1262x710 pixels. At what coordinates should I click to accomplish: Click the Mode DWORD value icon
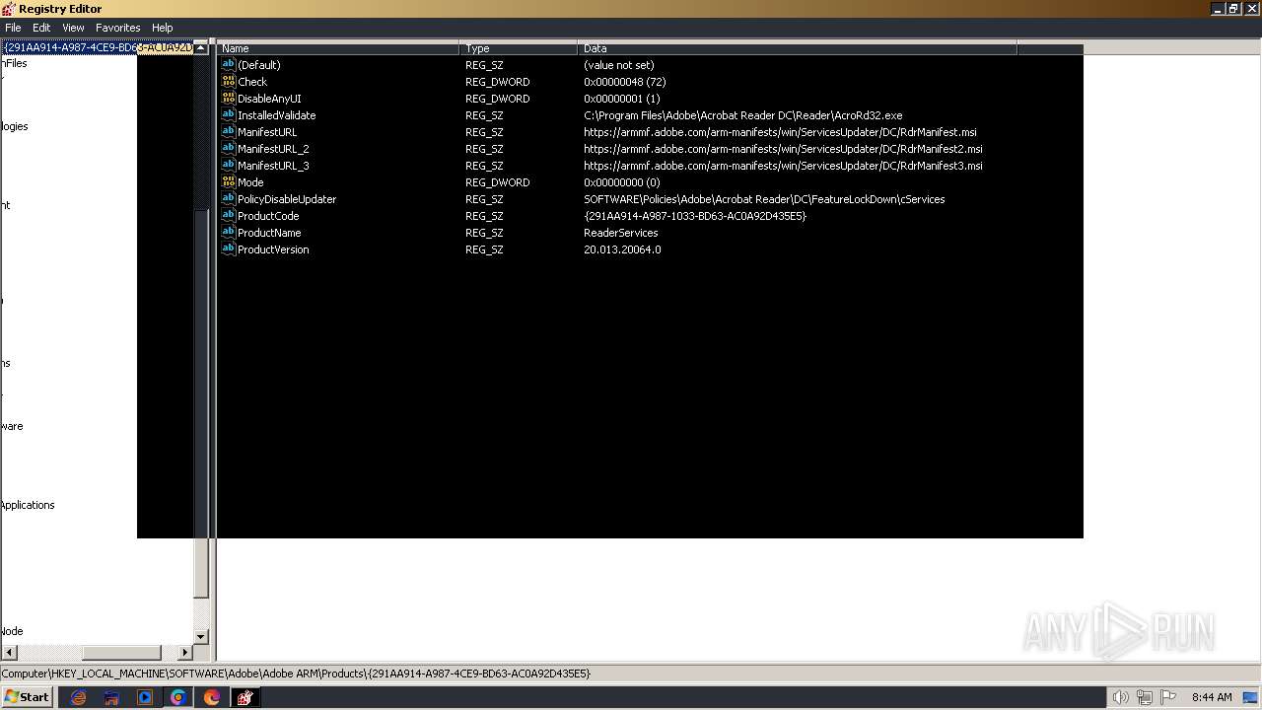(229, 182)
